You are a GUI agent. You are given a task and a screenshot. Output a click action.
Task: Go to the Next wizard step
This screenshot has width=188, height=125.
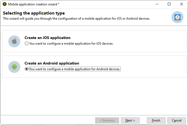pyautogui.click(x=130, y=120)
